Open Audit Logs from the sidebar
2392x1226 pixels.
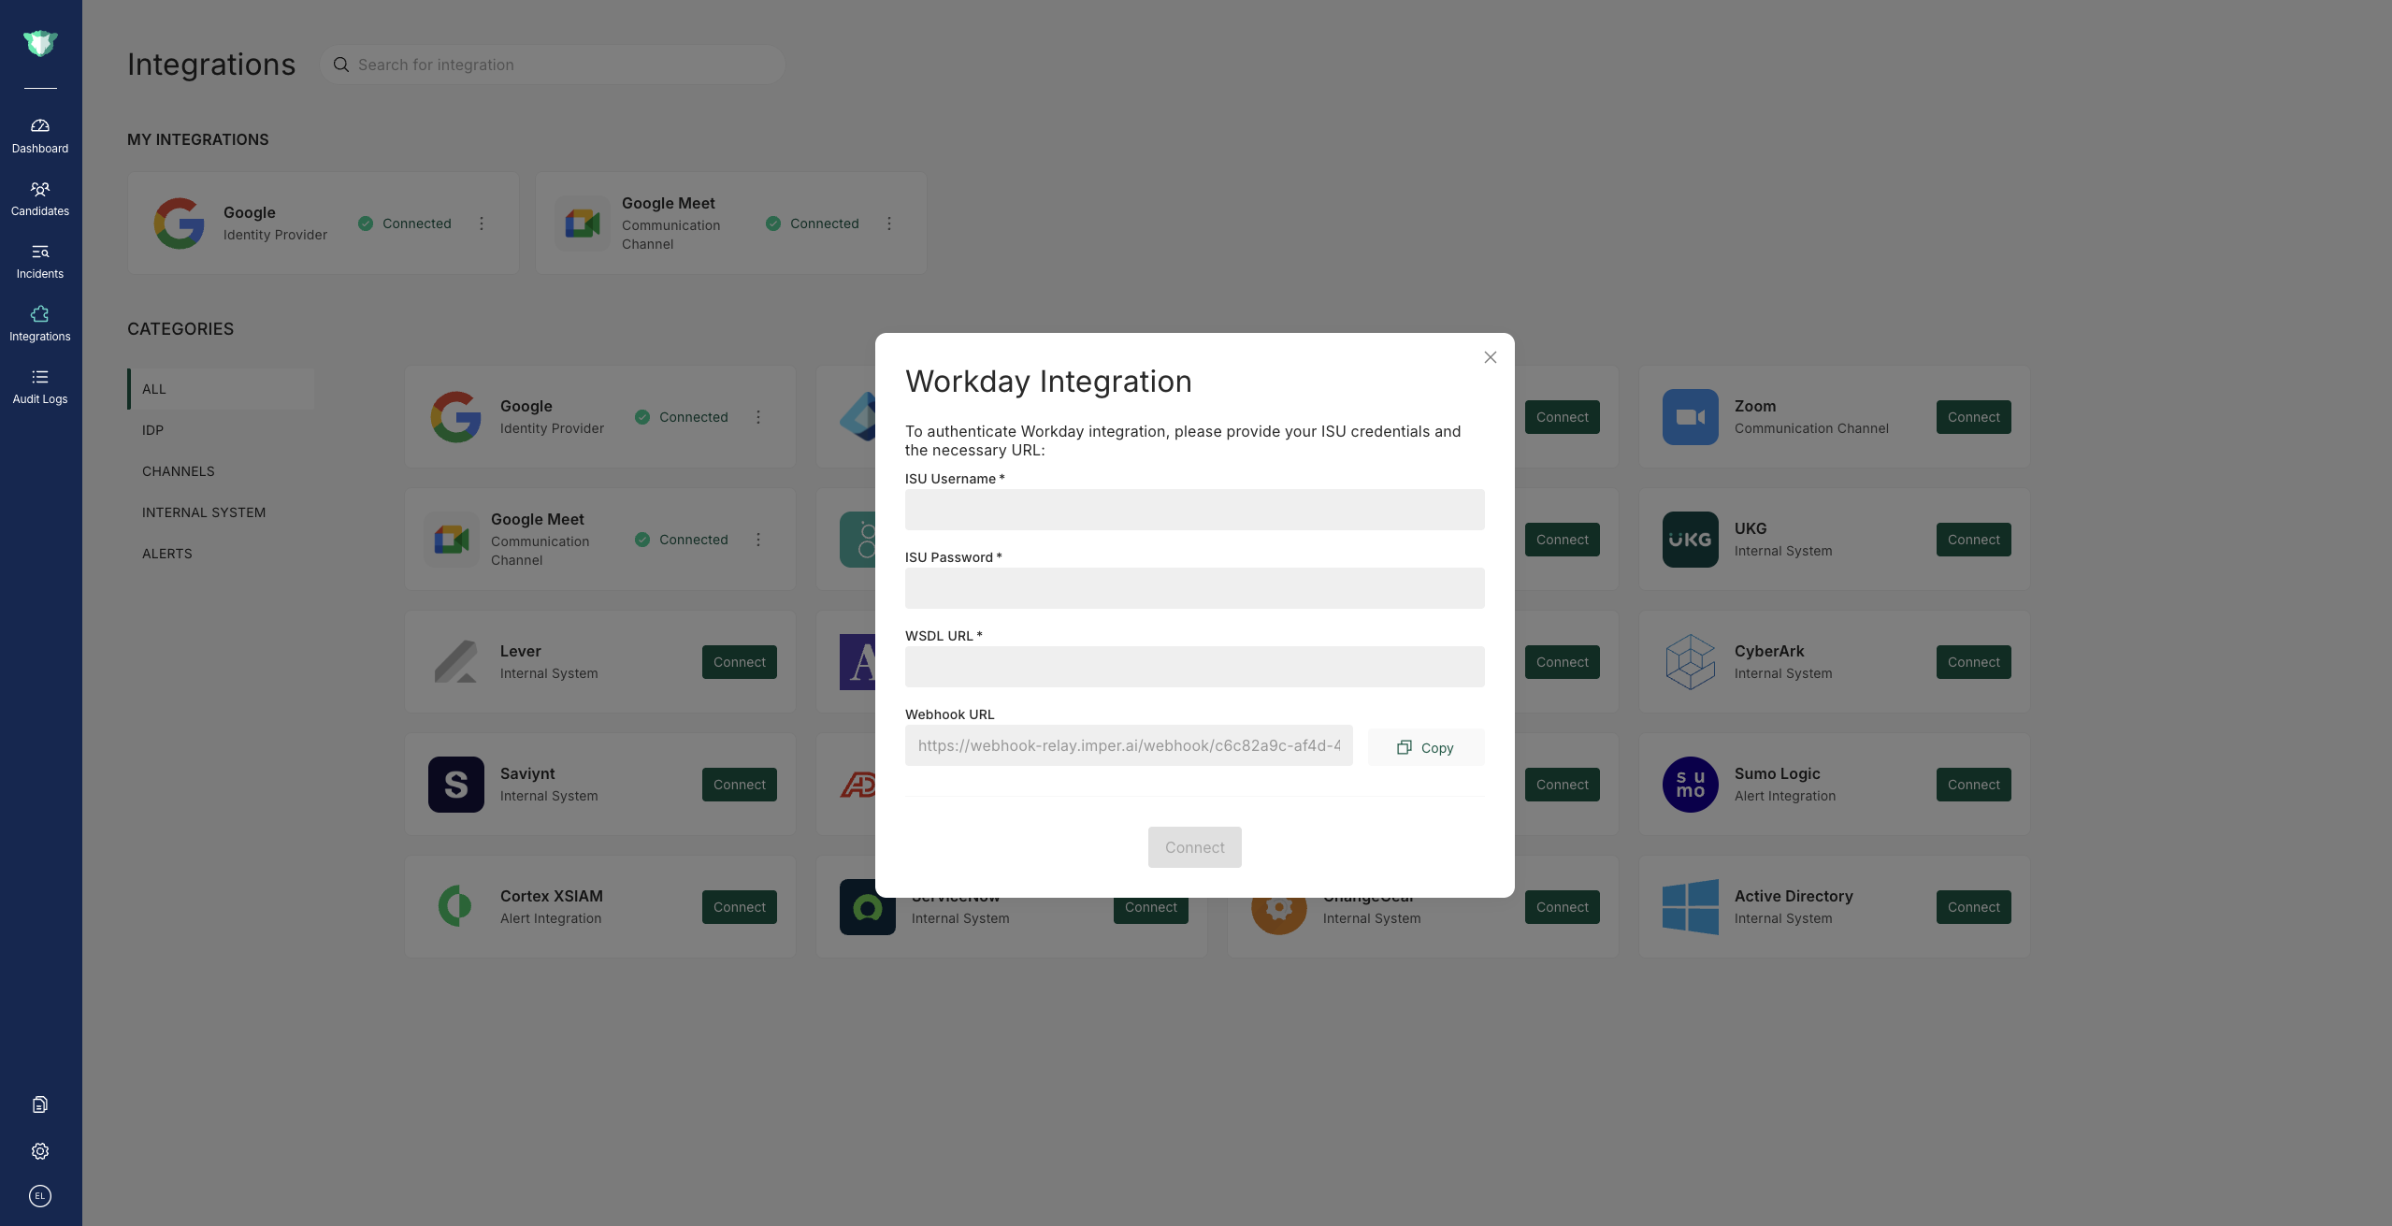coord(40,387)
